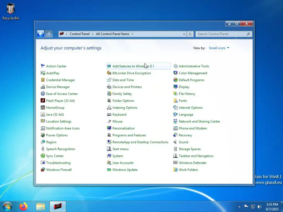
Task: Open RemoteApp and Desktop Connections
Action: 140,142
